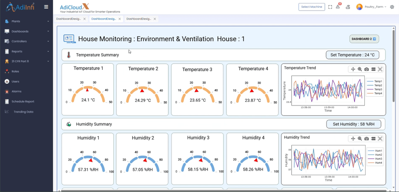Click the Humidity Summary droplet icon
Screen dimensions: 399x192
tap(69, 124)
